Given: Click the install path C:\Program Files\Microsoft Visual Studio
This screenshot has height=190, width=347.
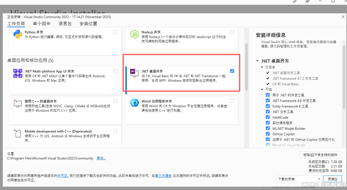Looking at the screenshot, I should pyautogui.click(x=50, y=158).
